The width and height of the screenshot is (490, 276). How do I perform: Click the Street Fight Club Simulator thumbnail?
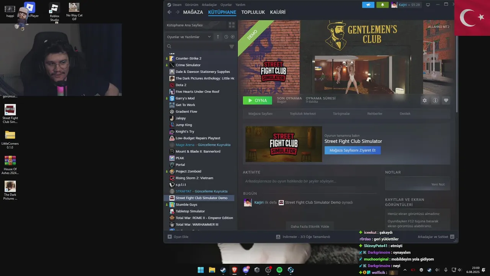click(x=284, y=144)
